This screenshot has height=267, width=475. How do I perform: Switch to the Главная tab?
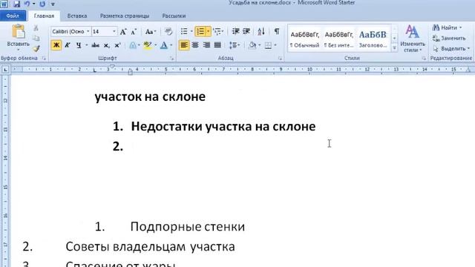coord(44,16)
